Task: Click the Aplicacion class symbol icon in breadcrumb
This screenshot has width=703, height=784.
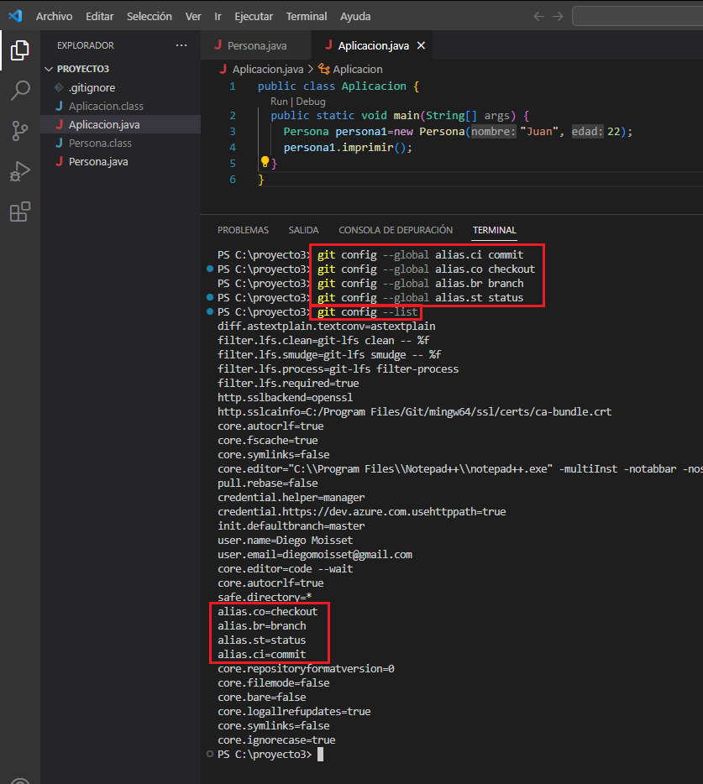Action: 324,69
